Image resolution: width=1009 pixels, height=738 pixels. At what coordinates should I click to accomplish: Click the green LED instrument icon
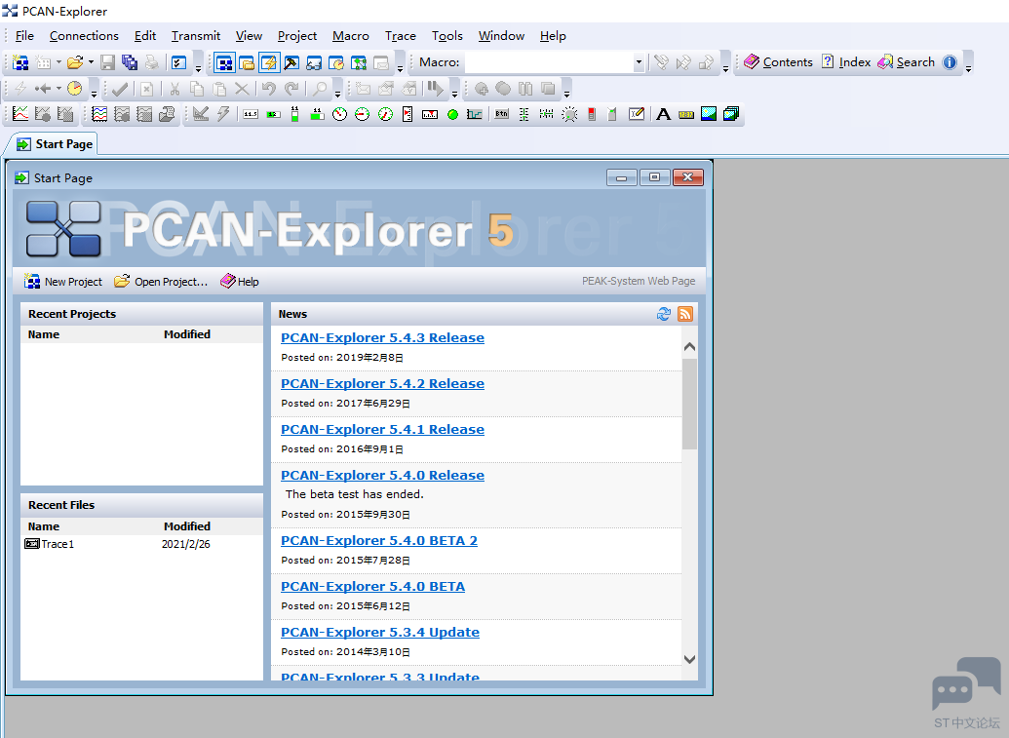[453, 114]
